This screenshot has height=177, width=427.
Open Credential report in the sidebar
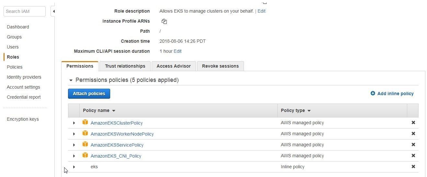tap(24, 97)
